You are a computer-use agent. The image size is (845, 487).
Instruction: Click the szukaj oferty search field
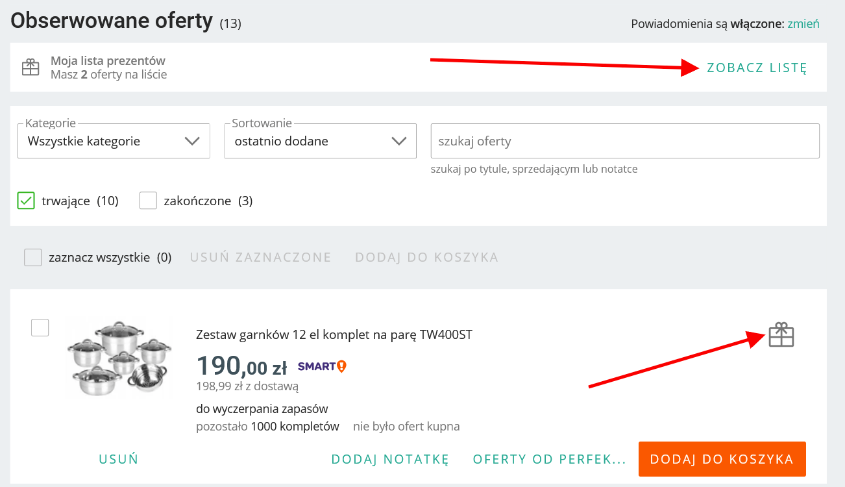624,141
